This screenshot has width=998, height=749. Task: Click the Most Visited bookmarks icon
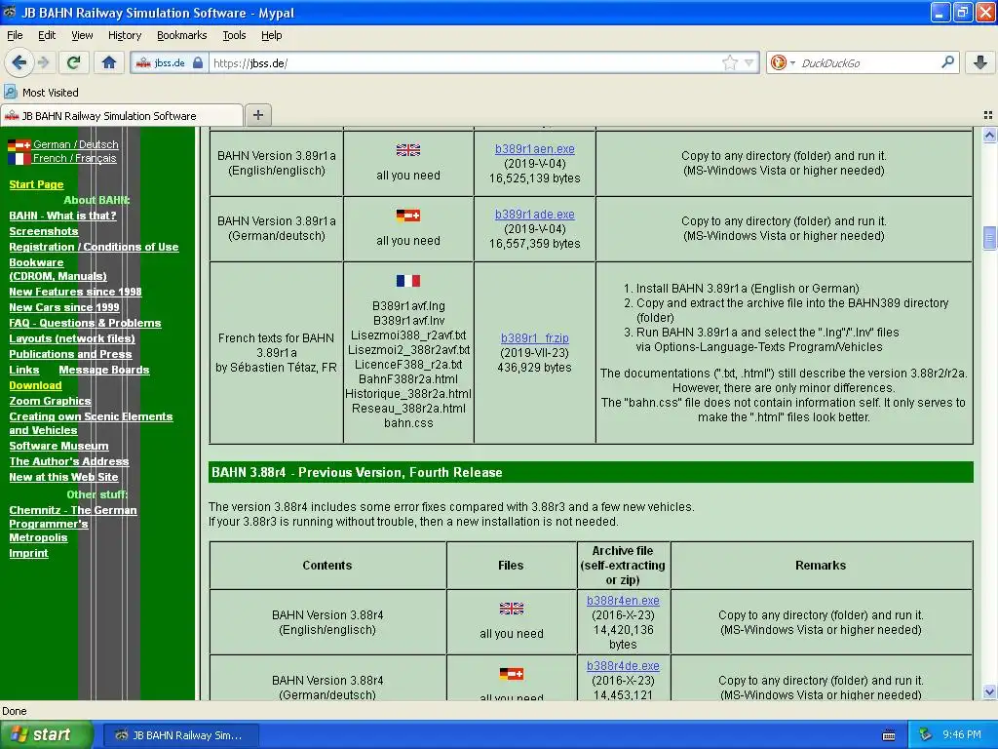click(x=10, y=92)
